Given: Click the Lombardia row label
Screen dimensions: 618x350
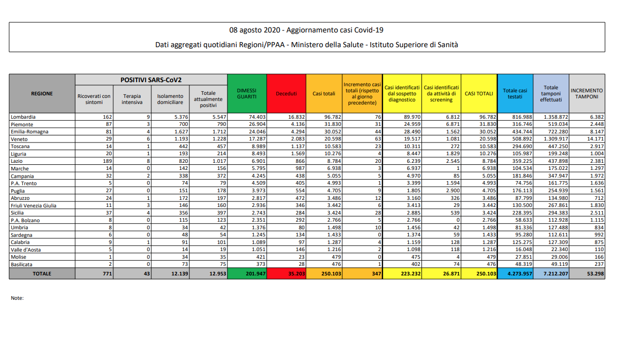Looking at the screenshot, I should click(x=23, y=117).
